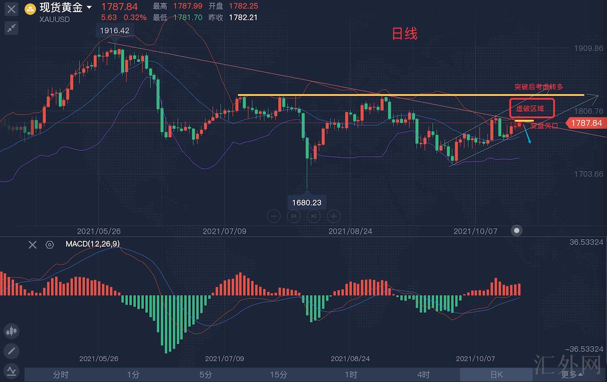This screenshot has width=607, height=382.
Task: Open MACD settings hexagon icon
Action: click(x=50, y=244)
